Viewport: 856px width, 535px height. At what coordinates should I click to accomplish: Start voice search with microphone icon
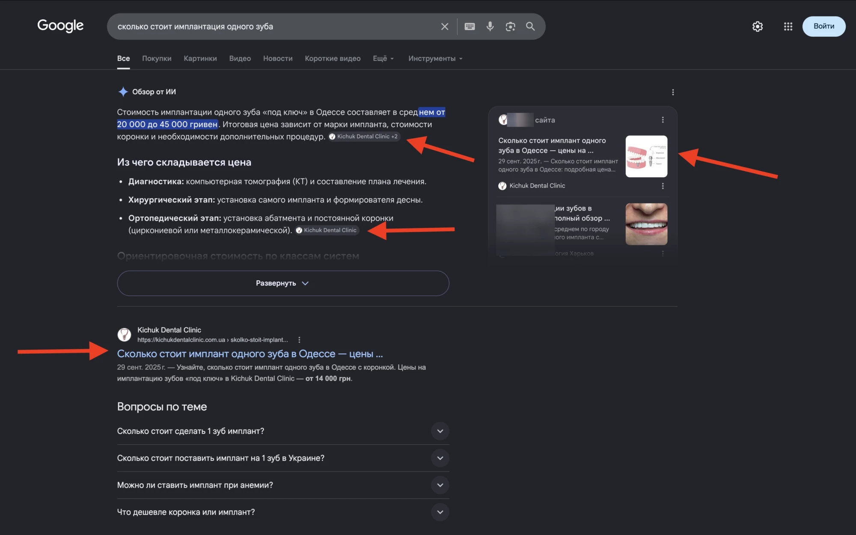(x=490, y=27)
